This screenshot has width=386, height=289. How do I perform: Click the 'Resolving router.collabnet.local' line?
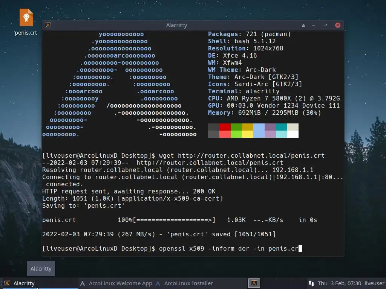[x=178, y=170]
